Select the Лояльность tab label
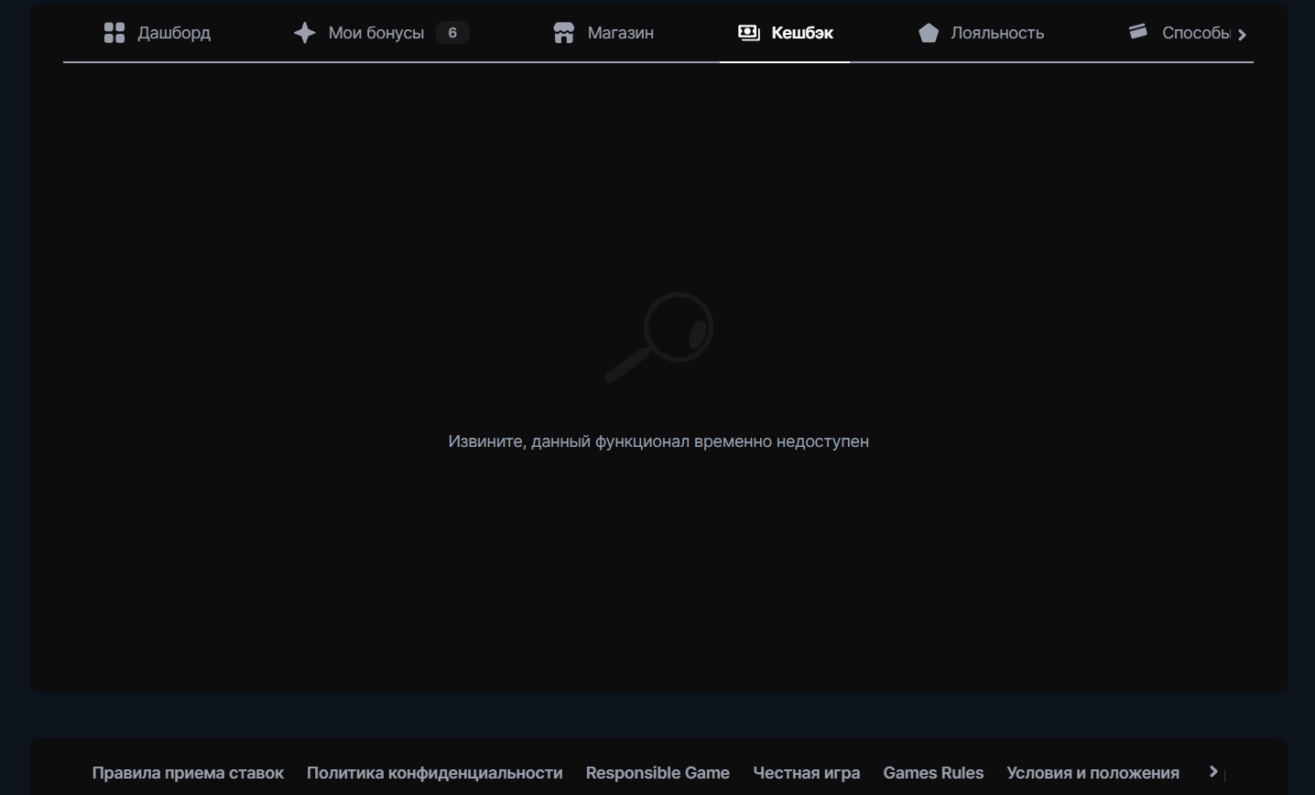This screenshot has width=1315, height=795. coord(997,33)
